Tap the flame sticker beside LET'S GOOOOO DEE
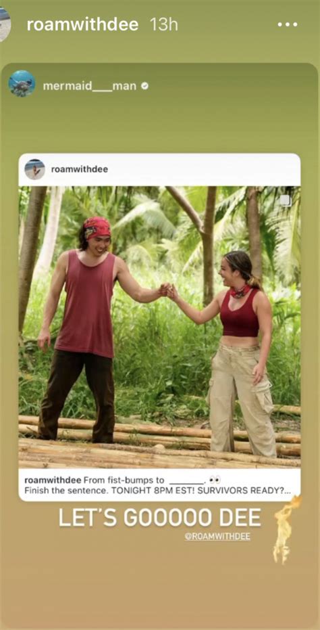The image size is (320, 630). coord(285,529)
